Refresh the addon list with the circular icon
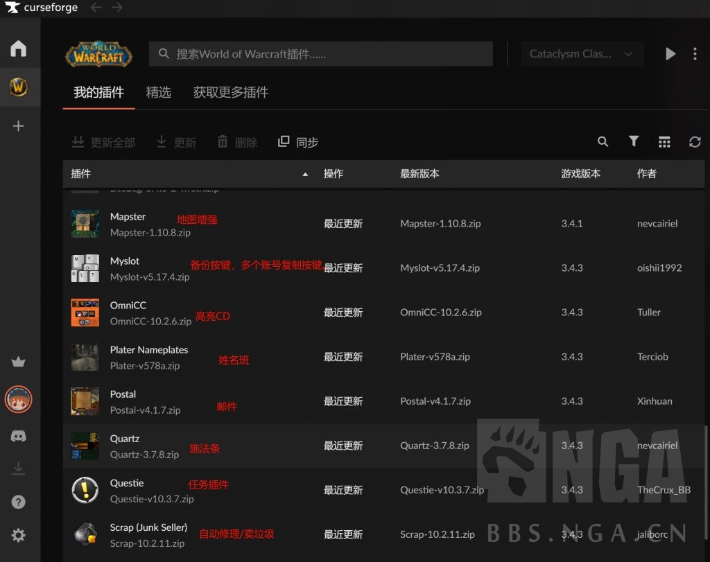The image size is (710, 562). tap(695, 141)
